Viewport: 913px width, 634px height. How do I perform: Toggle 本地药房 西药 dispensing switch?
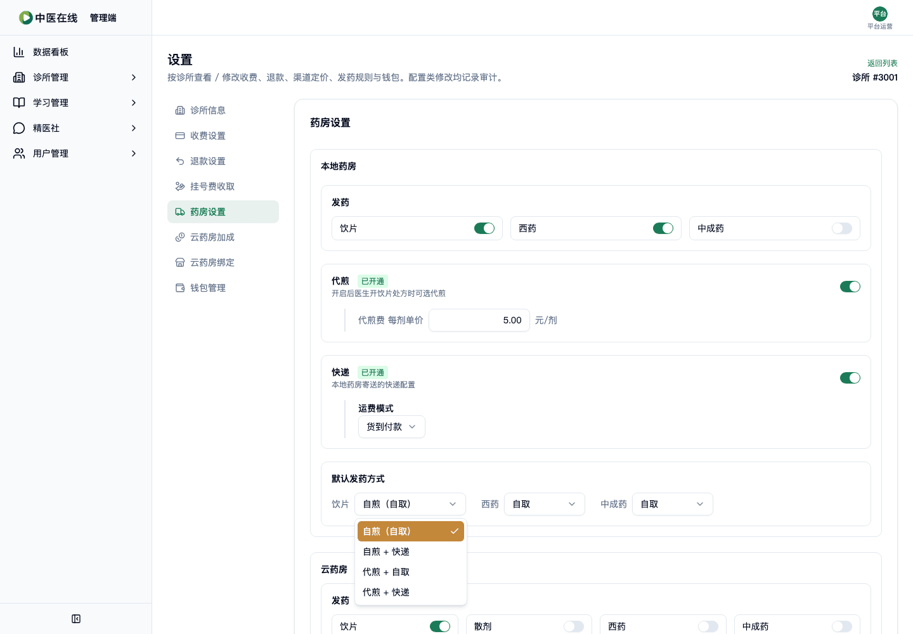point(663,228)
